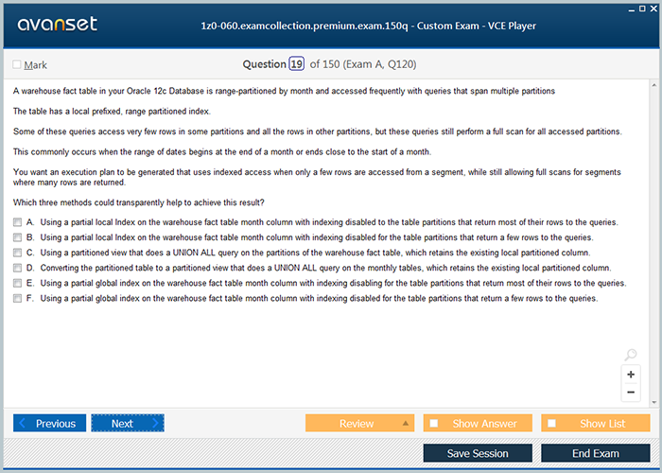This screenshot has width=662, height=473.
Task: Go to the Next question
Action: coord(128,423)
